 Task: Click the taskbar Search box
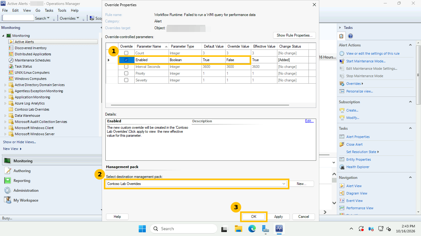tap(183, 229)
